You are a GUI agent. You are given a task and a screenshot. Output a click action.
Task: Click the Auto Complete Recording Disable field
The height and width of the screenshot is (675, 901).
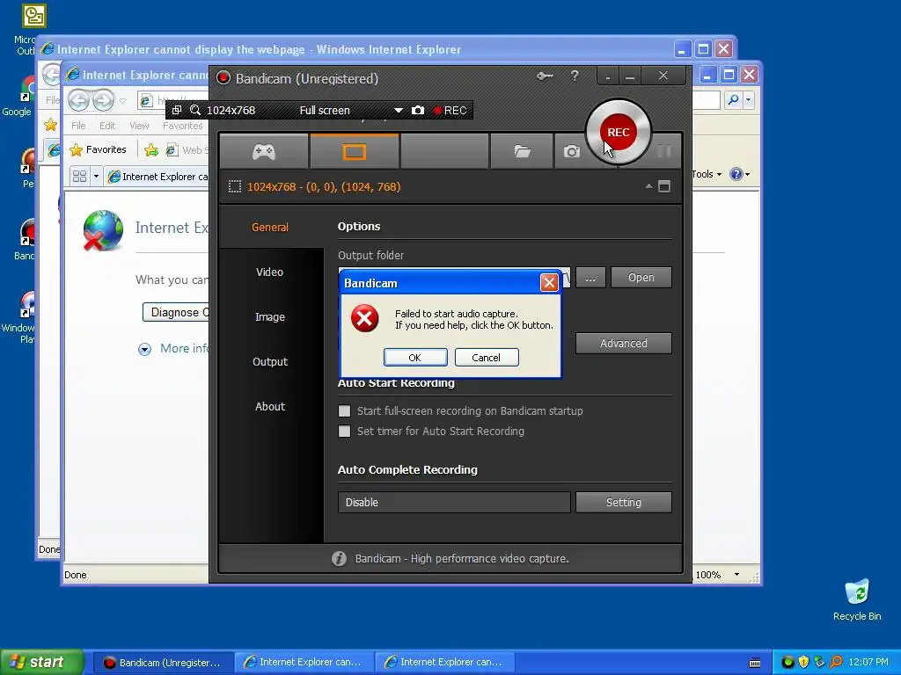coord(454,502)
